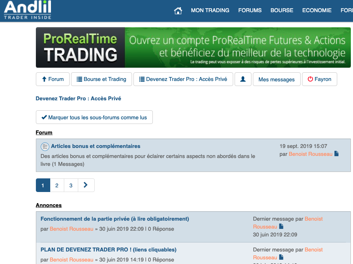353x264 pixels.
Task: Click the Devenez Trader Pro : Accès Privé button
Action: coord(183,79)
